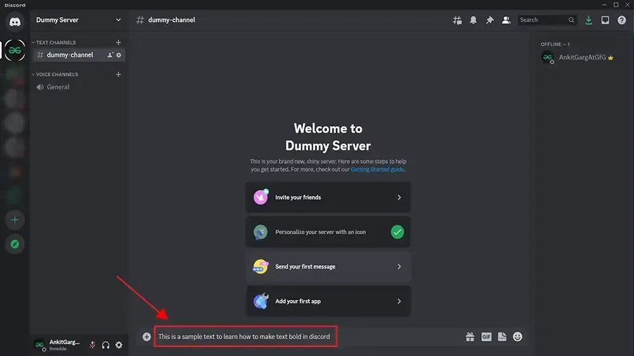
Task: Select the Dummy Server icon in server list
Action: [x=15, y=50]
